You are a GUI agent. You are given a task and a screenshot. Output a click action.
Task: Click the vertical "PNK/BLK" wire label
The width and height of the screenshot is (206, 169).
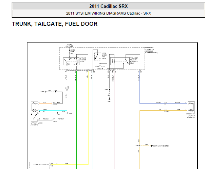pyautogui.click(x=113, y=78)
